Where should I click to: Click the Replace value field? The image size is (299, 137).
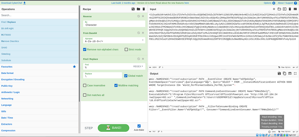pyautogui.click(x=102, y=75)
